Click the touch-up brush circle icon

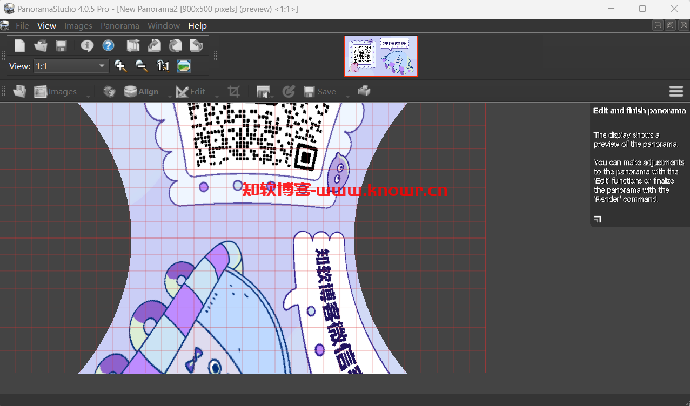(x=289, y=92)
